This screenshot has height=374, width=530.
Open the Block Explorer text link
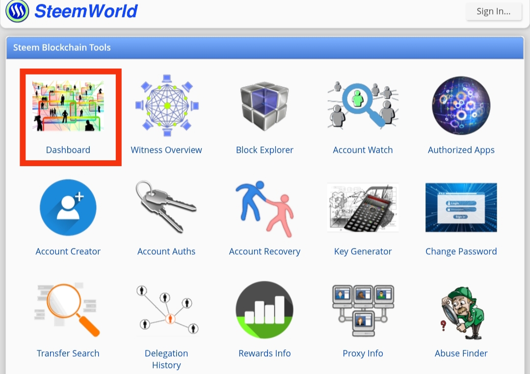click(x=265, y=150)
